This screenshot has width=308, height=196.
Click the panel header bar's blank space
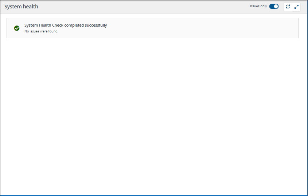coord(146,7)
